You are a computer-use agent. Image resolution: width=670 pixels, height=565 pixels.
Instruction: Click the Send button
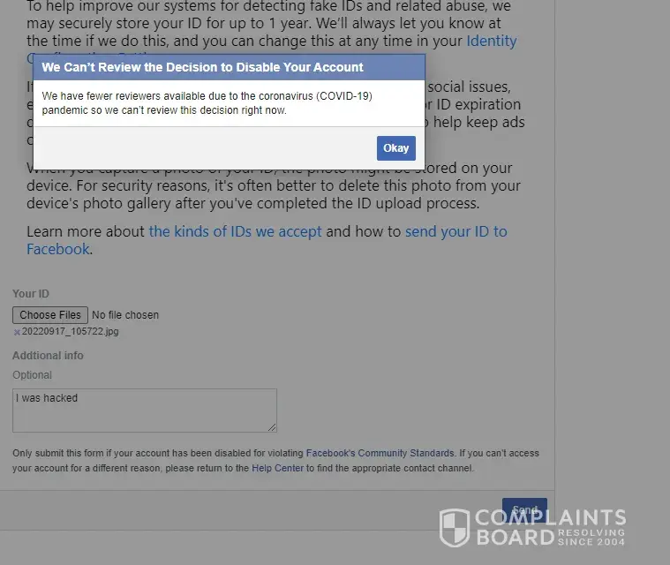pos(524,510)
